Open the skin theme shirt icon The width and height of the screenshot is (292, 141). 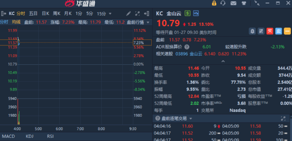[244, 3]
